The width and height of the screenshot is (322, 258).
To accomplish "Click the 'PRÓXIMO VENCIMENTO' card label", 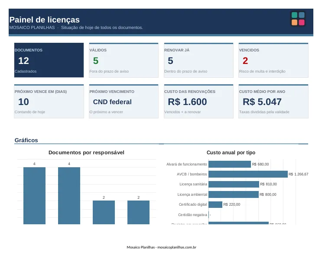I will point(112,92).
